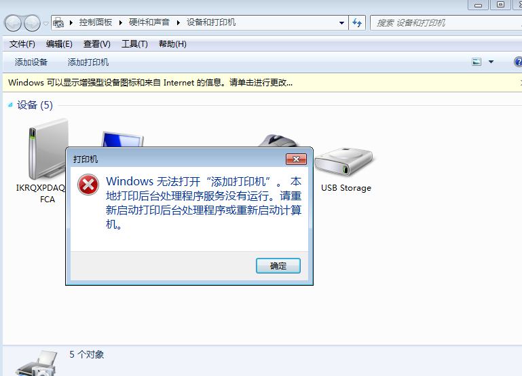Viewport: 522px width, 376px height.
Task: Collapse the 设备 (5) group
Action: click(10, 105)
